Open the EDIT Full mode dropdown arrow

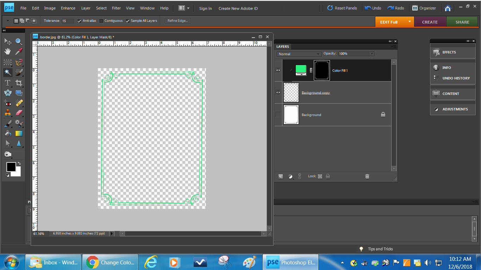410,21
